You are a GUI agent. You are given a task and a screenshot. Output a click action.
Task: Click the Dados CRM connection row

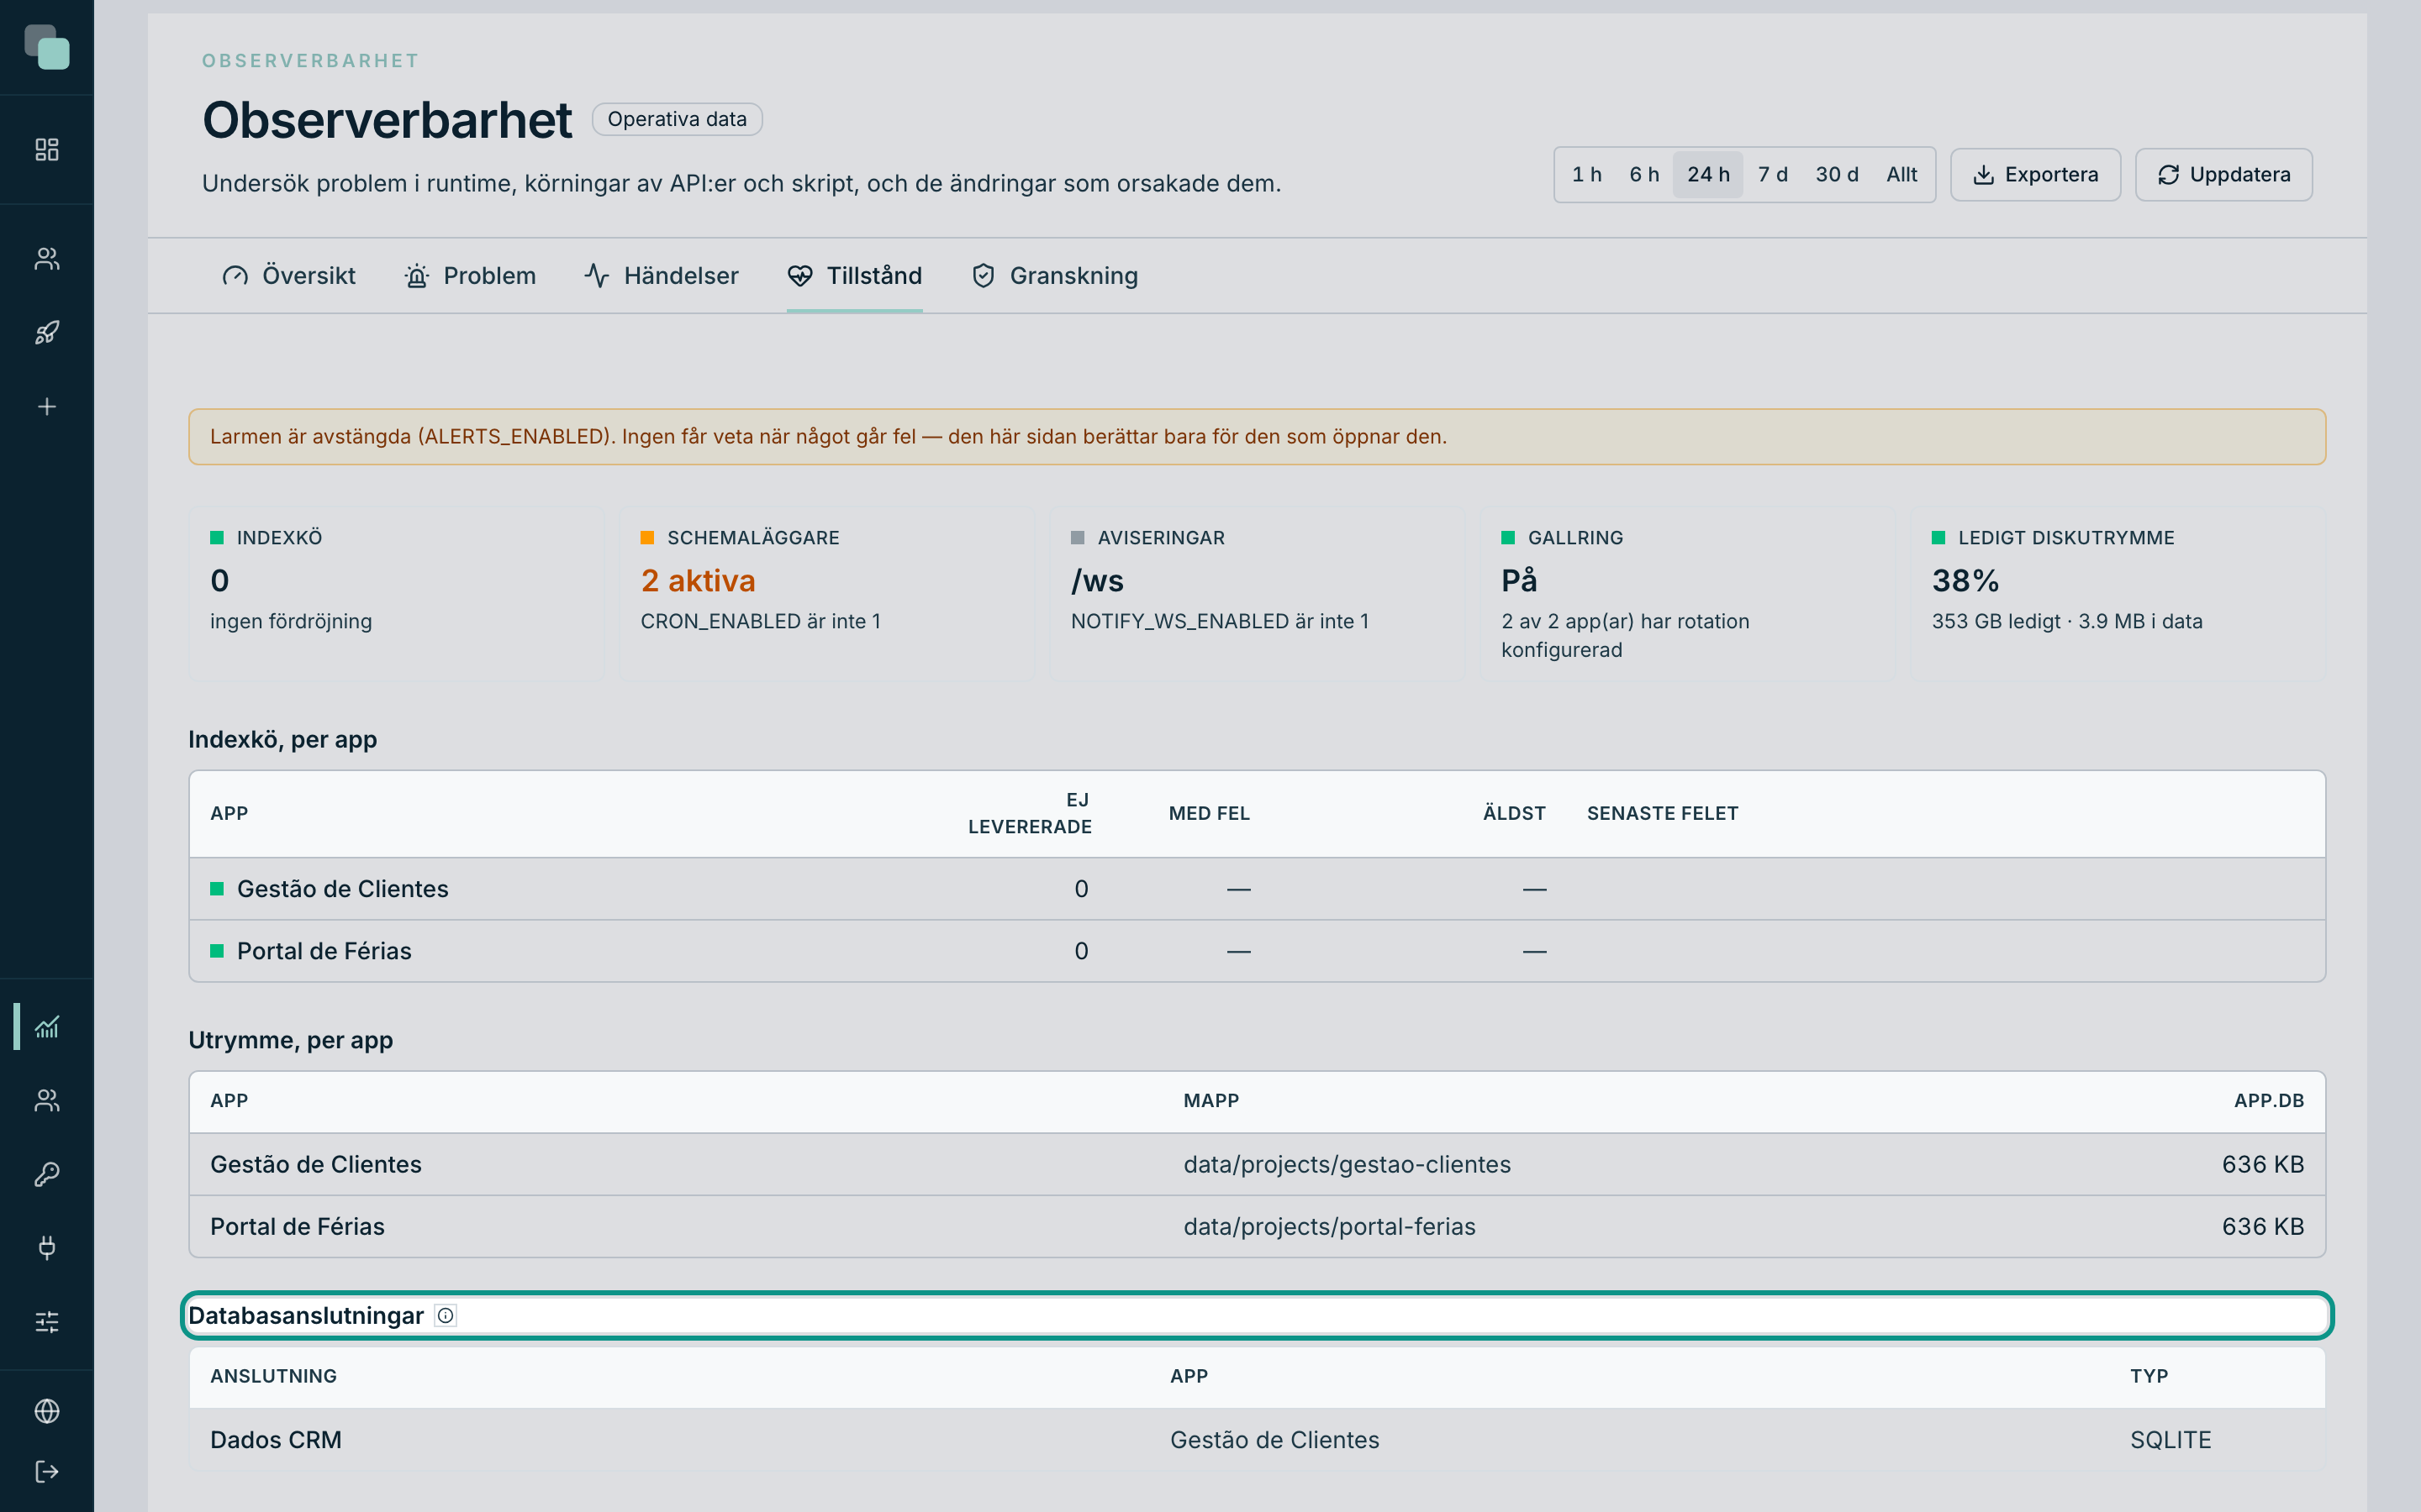[x=1257, y=1440]
